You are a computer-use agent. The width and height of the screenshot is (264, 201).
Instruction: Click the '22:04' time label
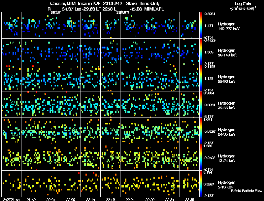coord(51,200)
